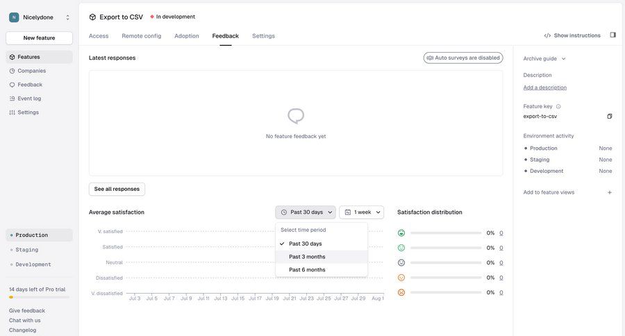Viewport: 625px width, 336px height.
Task: Click the very satisfied green face icon
Action: (401, 233)
